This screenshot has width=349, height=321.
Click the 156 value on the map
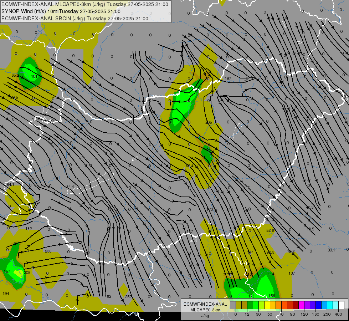(272, 296)
